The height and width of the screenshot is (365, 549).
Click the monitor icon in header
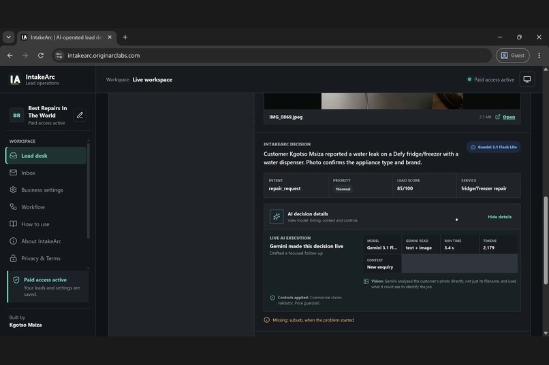click(527, 80)
